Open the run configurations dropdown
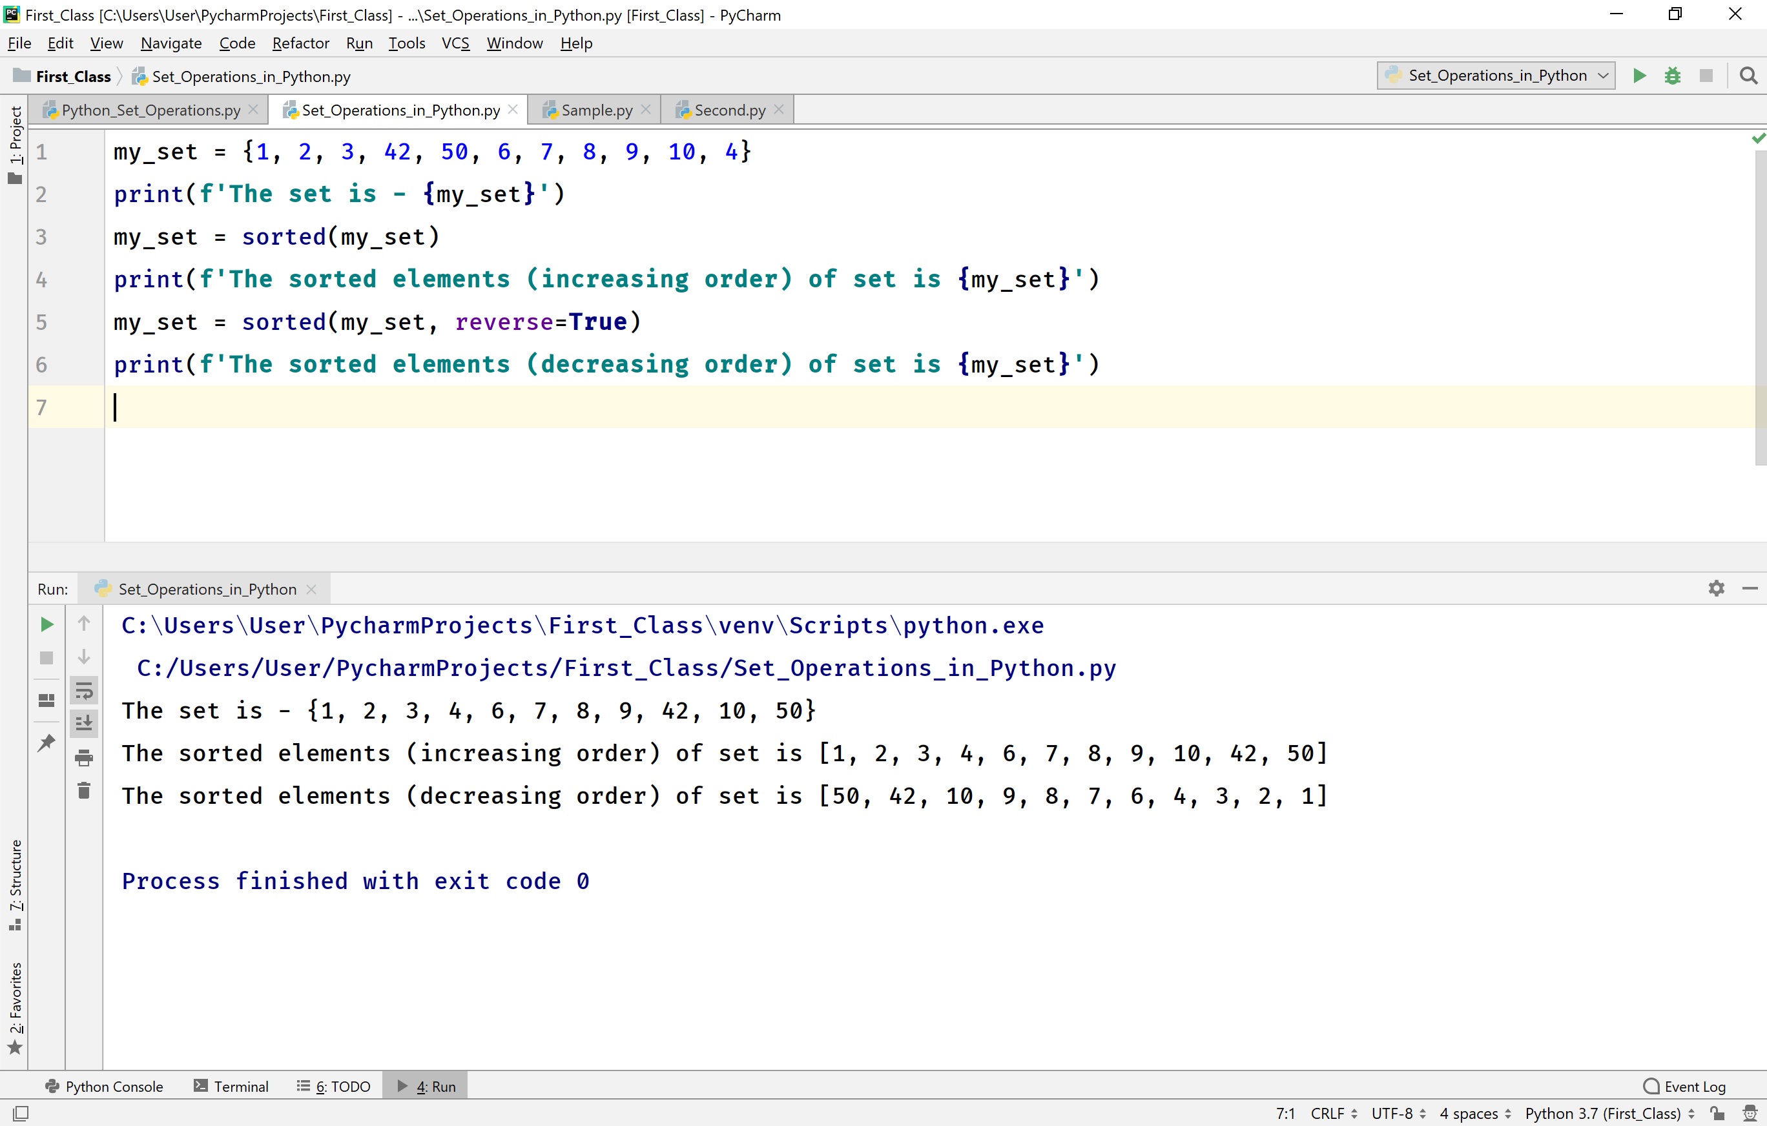 1494,75
